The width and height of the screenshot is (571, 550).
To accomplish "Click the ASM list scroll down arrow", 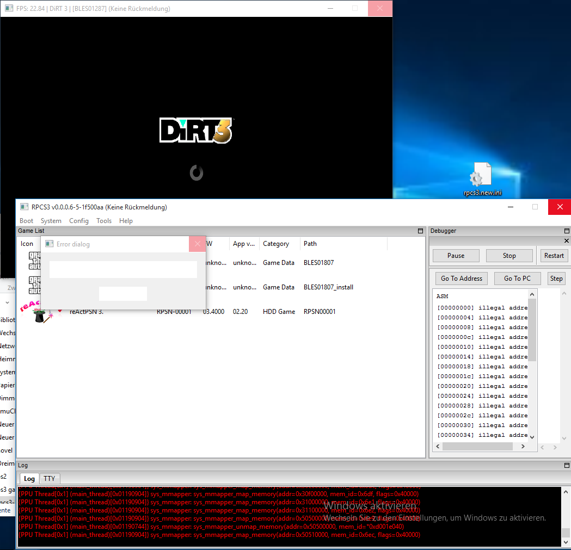I will (532, 437).
